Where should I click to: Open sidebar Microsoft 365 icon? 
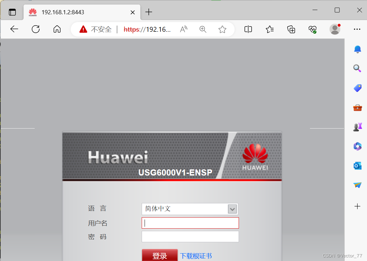357,146
